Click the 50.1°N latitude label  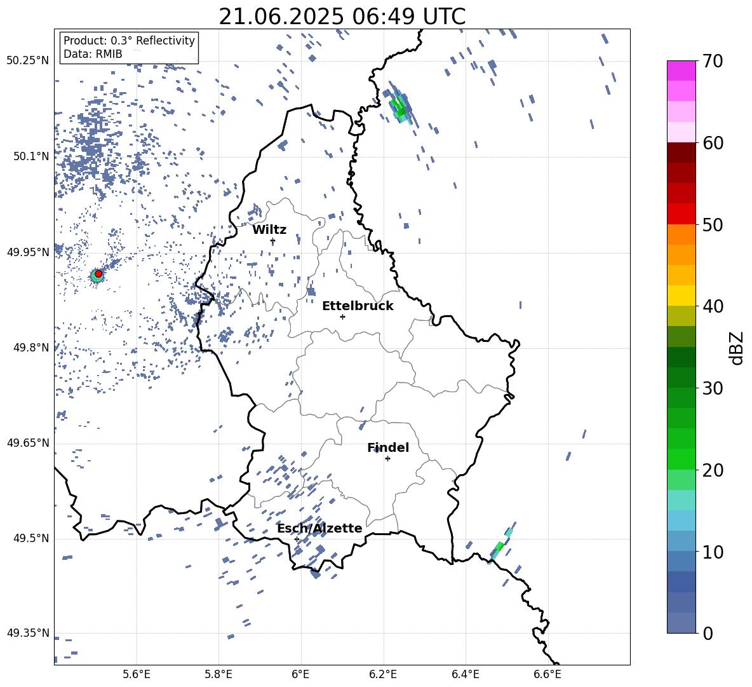pos(31,156)
